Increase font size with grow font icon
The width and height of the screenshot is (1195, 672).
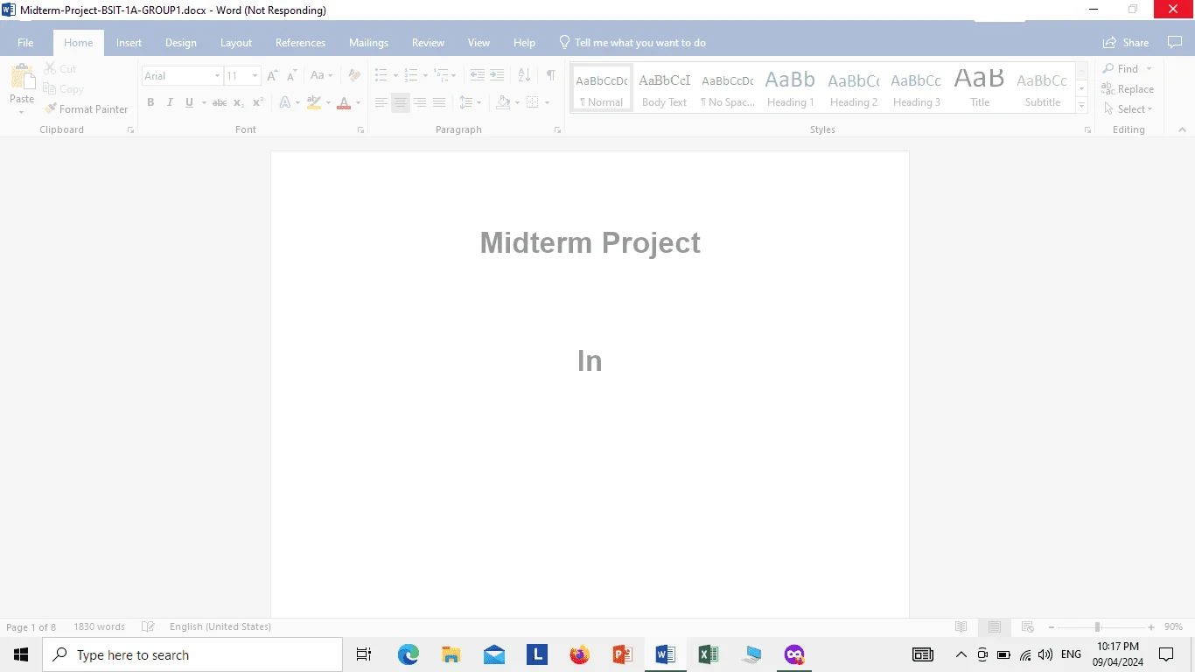point(273,76)
